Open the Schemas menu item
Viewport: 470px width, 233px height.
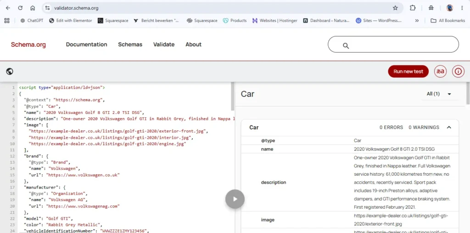click(130, 44)
